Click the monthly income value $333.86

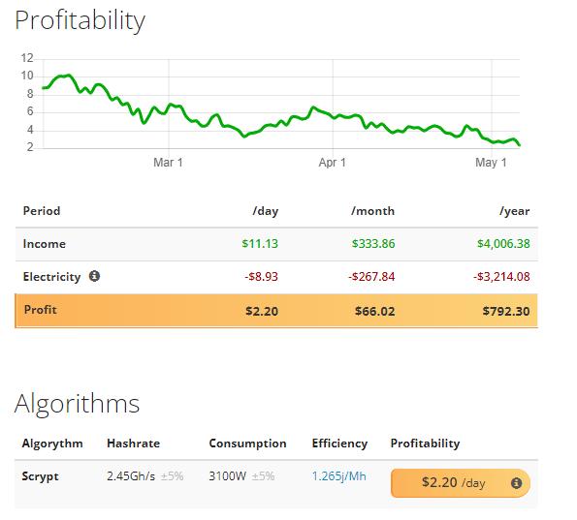[373, 244]
